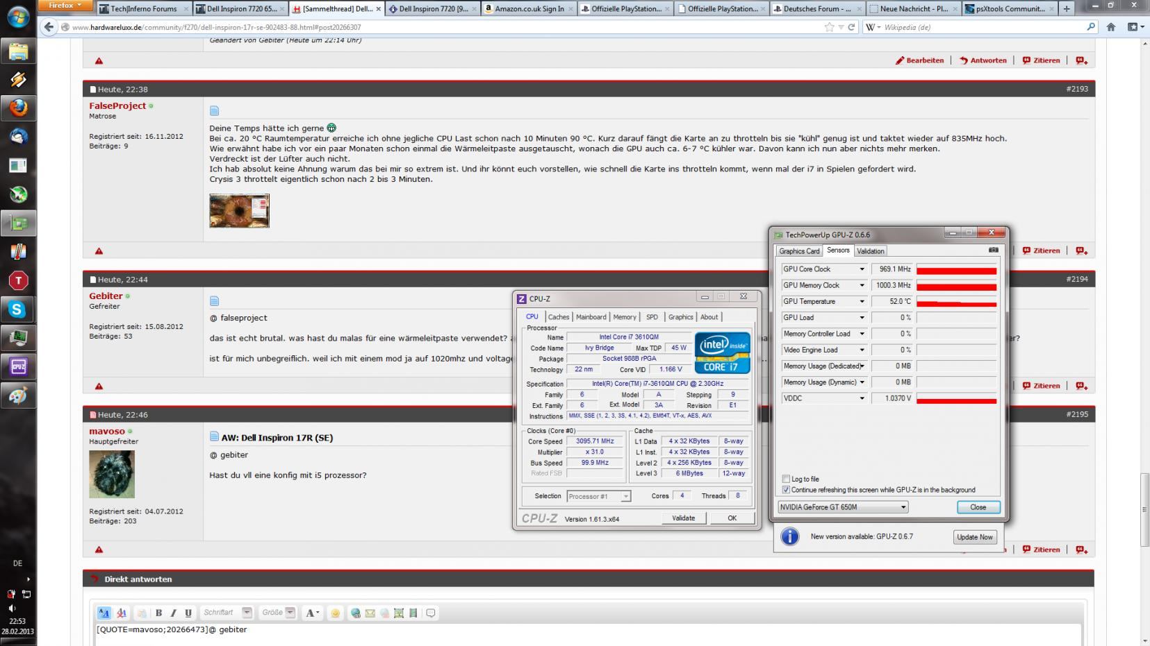Screen dimensions: 1150x646
Task: Switch to CPU-Z Mainboard tab
Action: tap(591, 317)
